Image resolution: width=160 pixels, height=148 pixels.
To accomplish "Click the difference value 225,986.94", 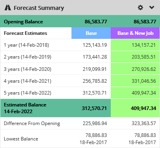I will (x=95, y=123).
